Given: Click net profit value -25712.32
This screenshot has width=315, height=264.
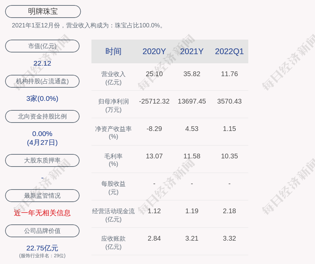Looking at the screenshot, I should 154,102.
